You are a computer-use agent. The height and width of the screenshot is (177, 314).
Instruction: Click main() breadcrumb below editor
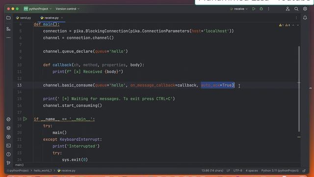click(x=20, y=165)
